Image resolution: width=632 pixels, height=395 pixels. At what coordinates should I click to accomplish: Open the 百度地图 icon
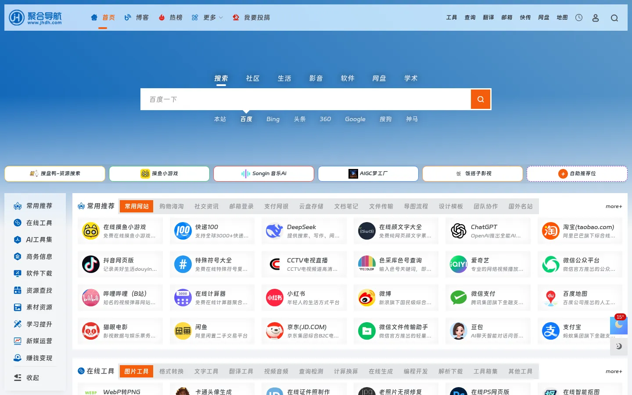(550, 298)
